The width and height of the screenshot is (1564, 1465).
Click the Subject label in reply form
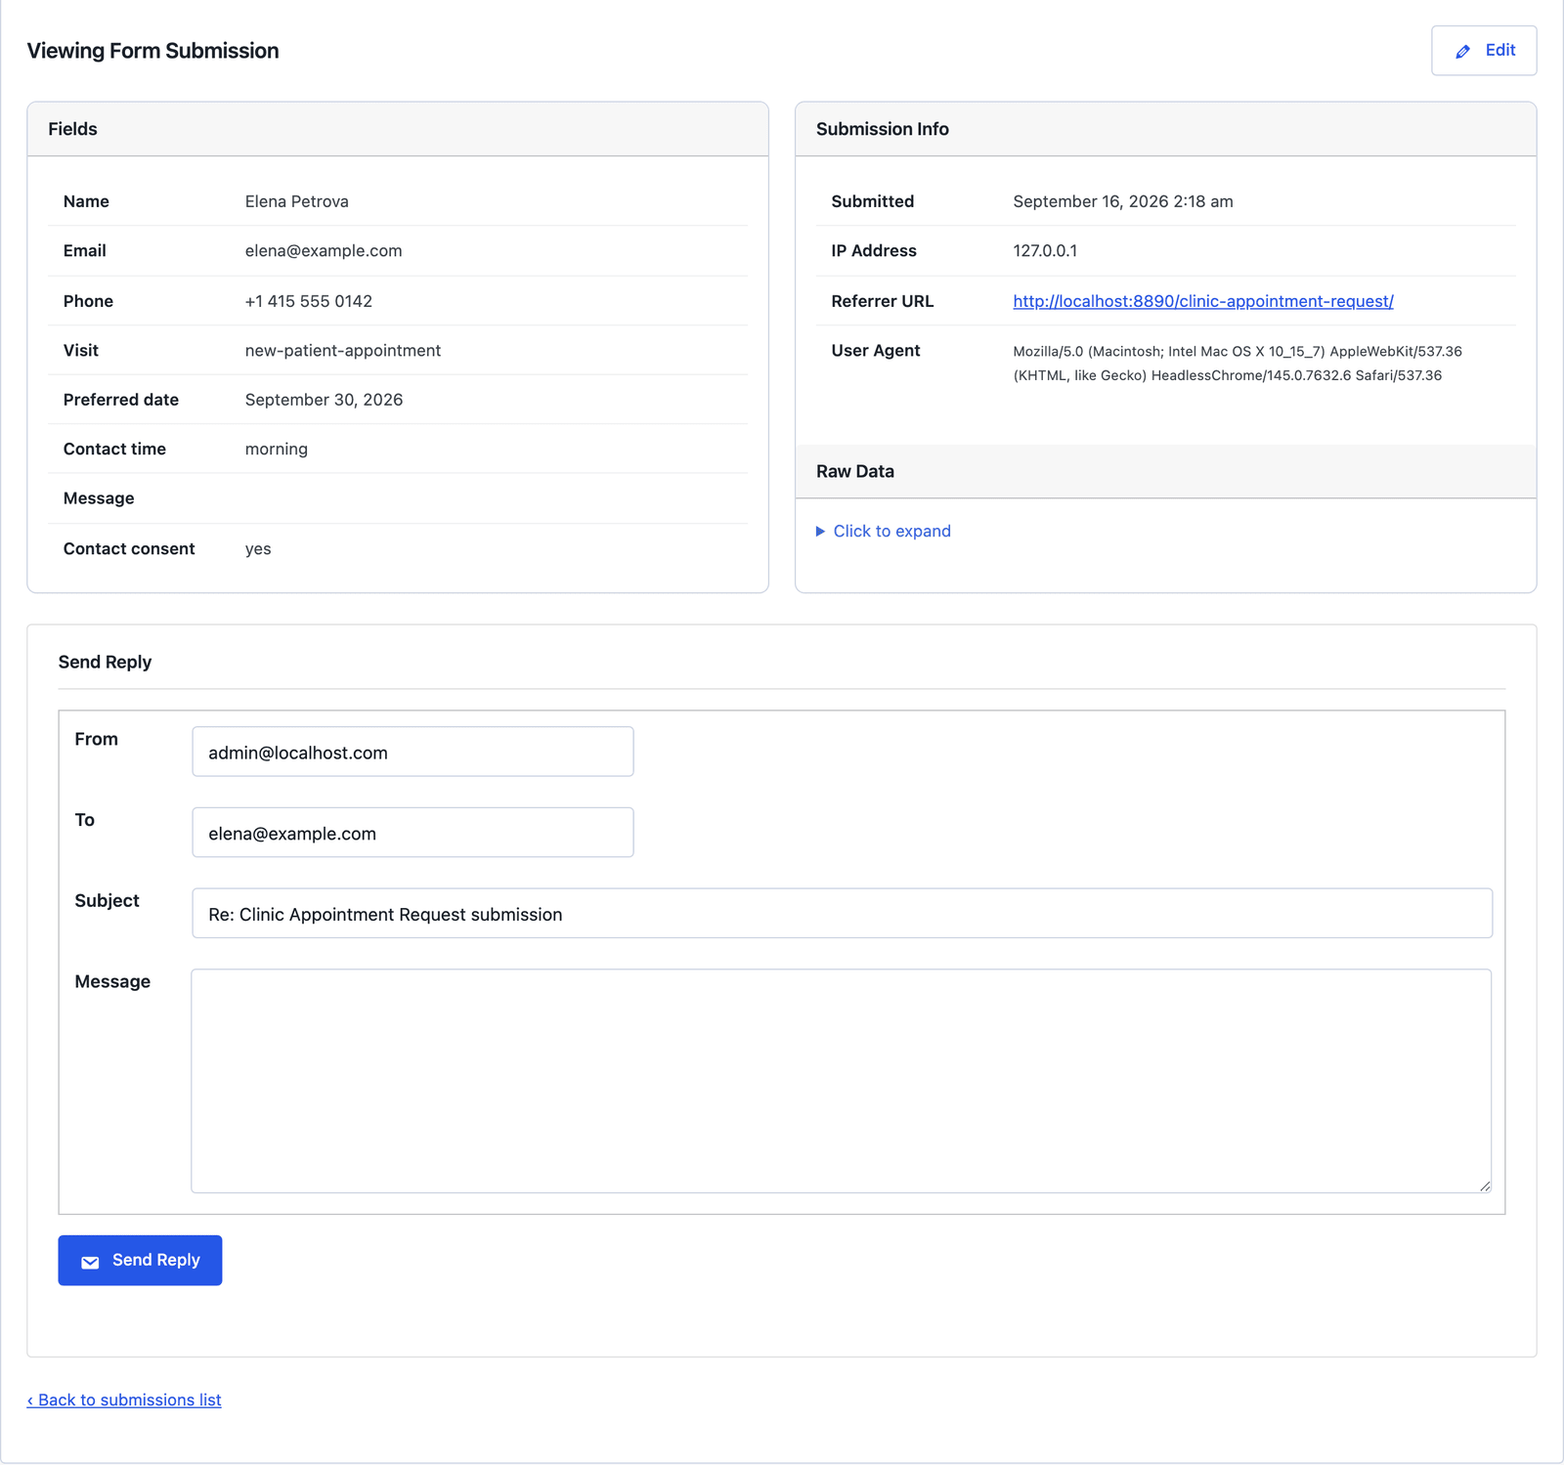click(107, 900)
